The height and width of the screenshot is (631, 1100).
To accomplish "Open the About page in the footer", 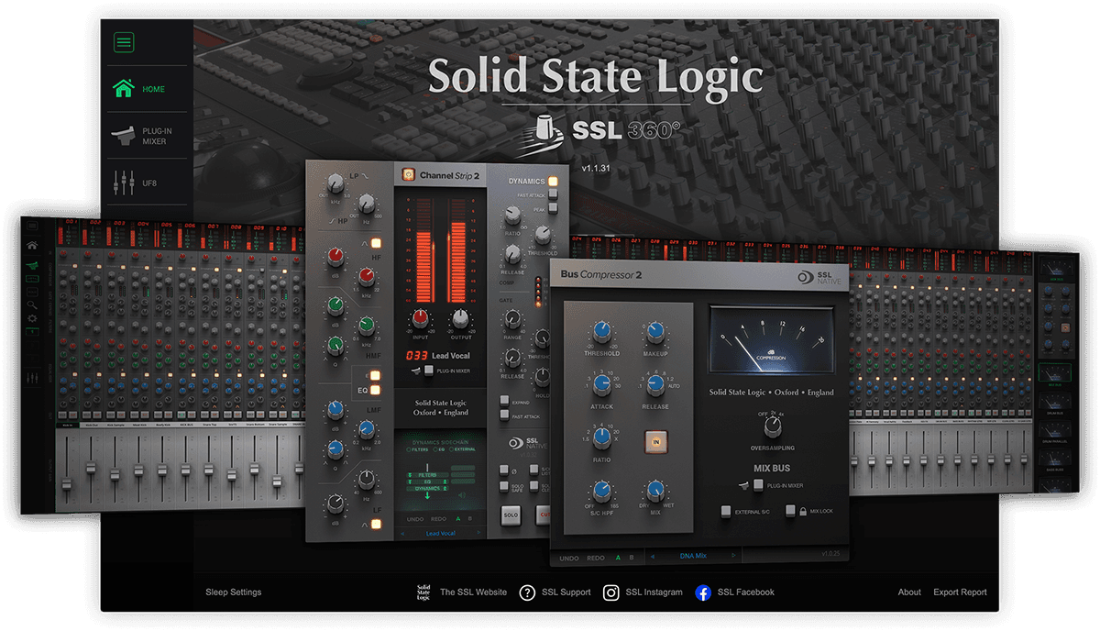I will 909,592.
